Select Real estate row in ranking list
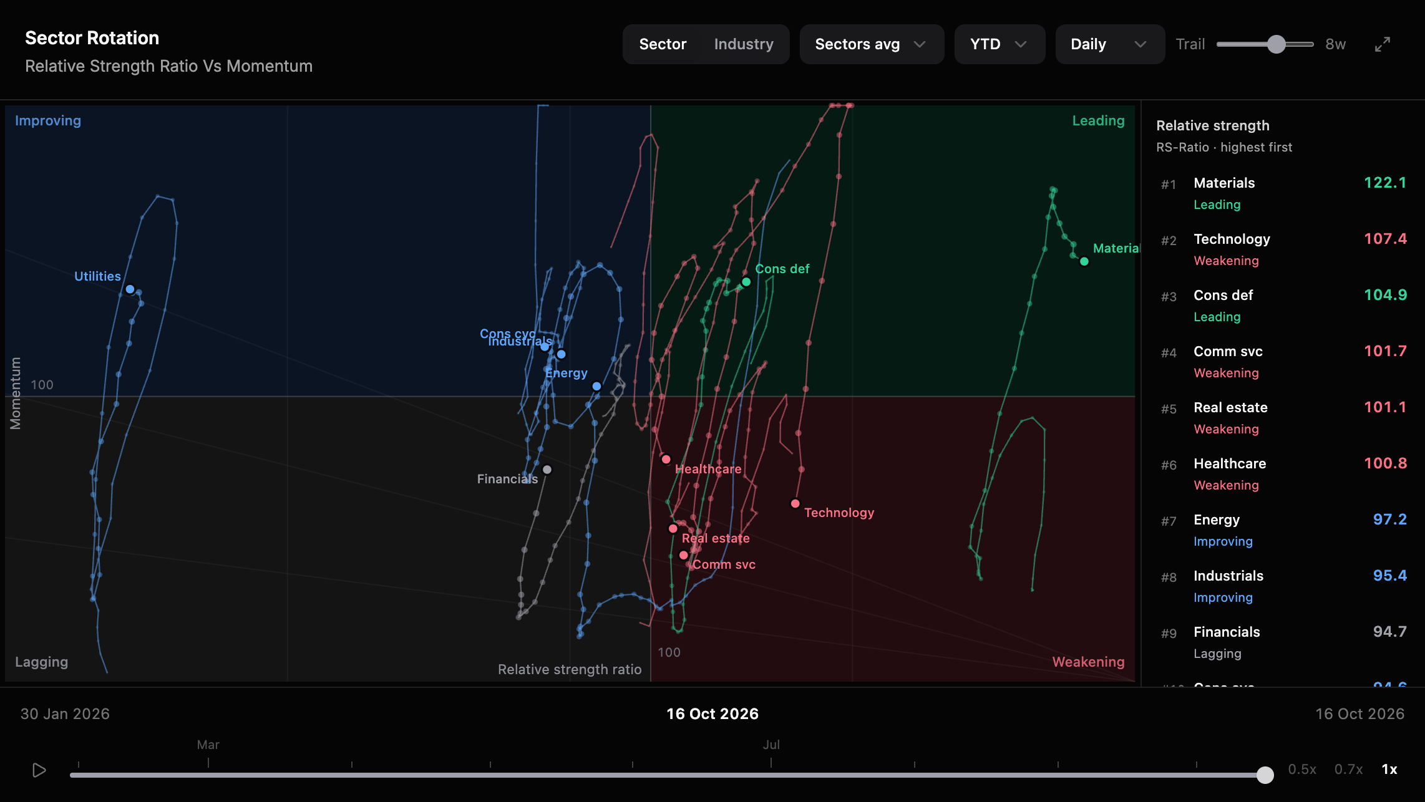Screen dimensions: 1425x802 click(x=1283, y=418)
